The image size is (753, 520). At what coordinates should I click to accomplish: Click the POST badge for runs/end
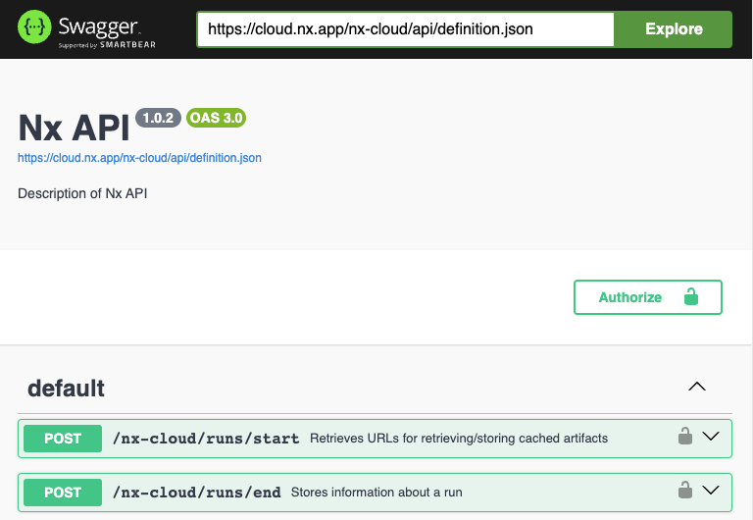click(63, 492)
